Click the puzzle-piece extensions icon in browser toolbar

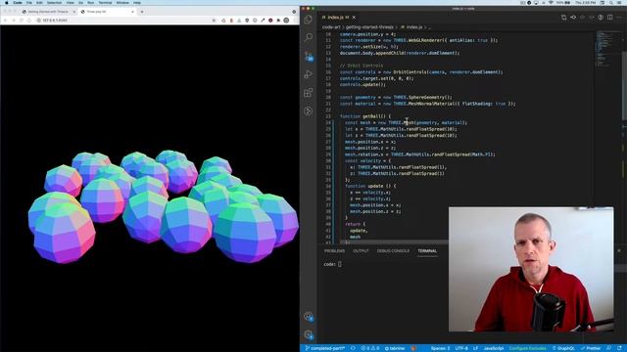pos(278,20)
